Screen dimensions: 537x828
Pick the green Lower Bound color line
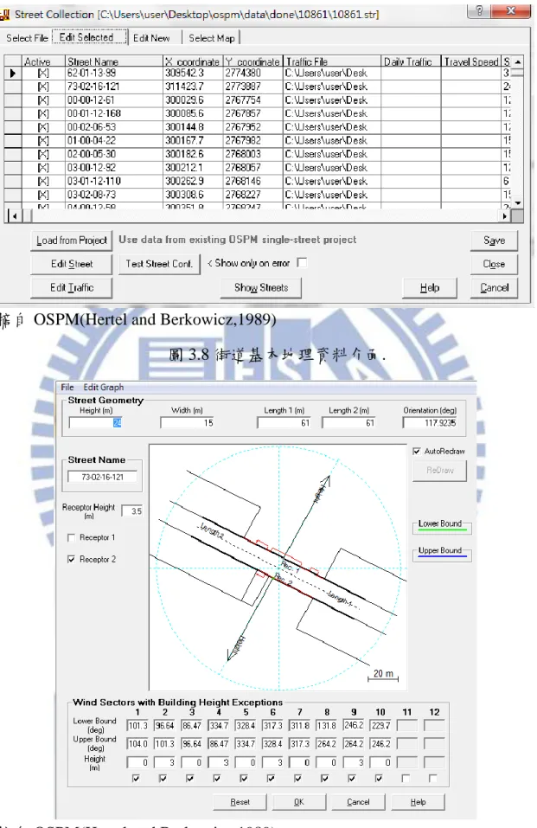point(441,530)
